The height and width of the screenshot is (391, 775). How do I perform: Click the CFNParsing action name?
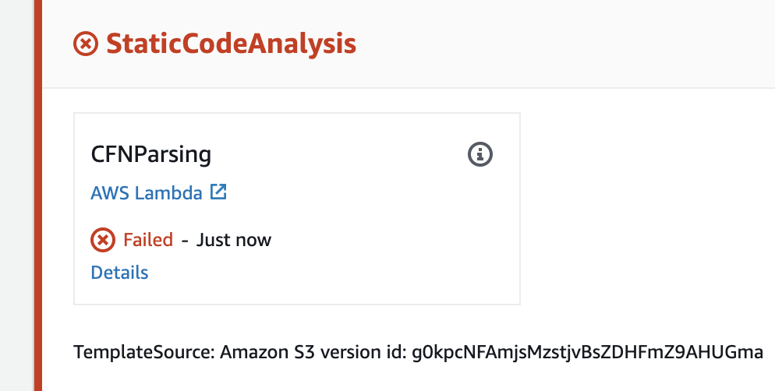click(150, 154)
